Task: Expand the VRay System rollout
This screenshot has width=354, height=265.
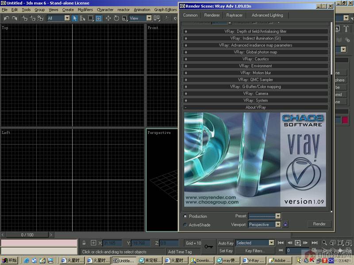Action: tap(256, 101)
